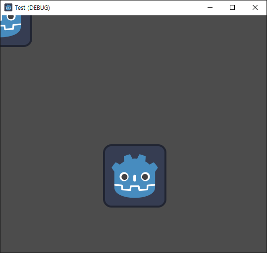The image size is (267, 253).
Task: Close the Test (DEBUG) window
Action: (x=255, y=7)
